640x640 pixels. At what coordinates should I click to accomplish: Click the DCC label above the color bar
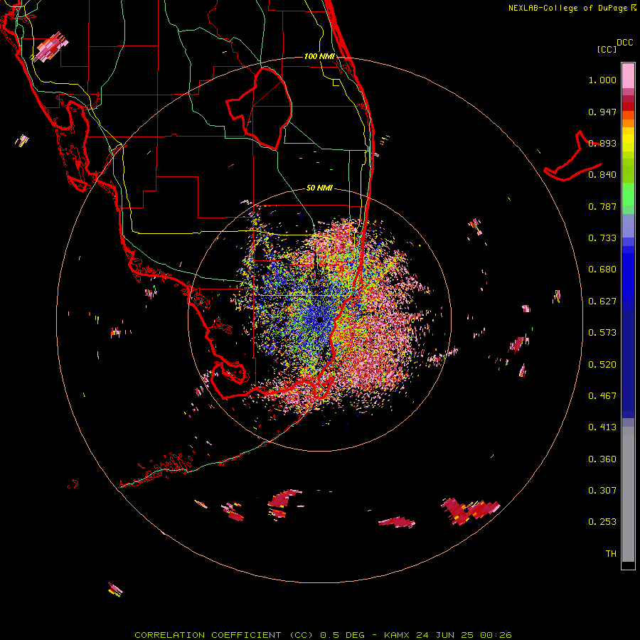pos(624,43)
